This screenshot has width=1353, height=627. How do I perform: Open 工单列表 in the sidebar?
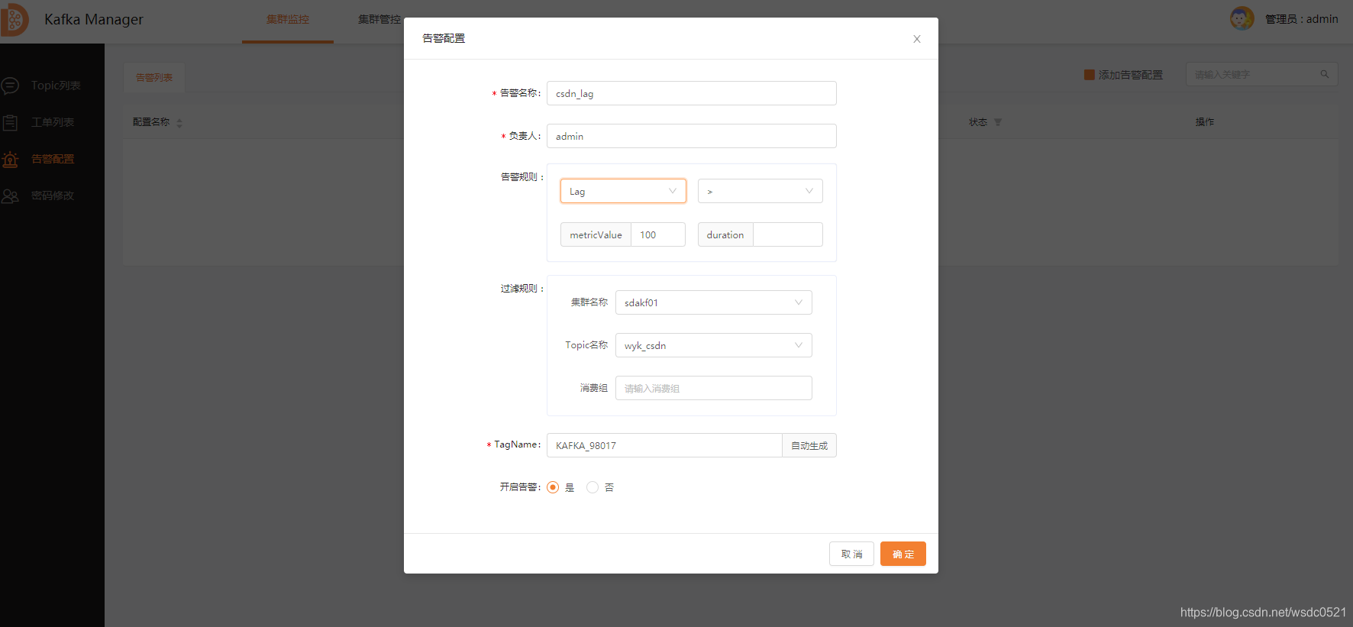(x=53, y=122)
